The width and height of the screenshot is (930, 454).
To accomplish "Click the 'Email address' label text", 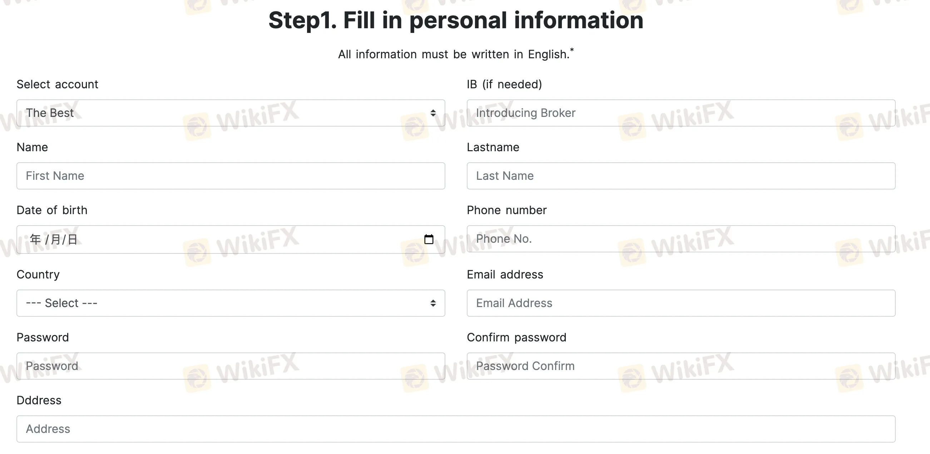I will point(505,274).
